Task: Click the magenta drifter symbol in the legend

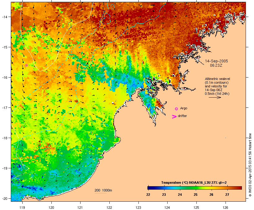Action: pos(174,117)
